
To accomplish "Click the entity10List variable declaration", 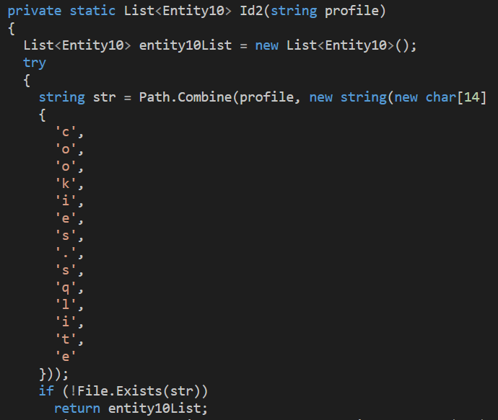I will (x=185, y=45).
